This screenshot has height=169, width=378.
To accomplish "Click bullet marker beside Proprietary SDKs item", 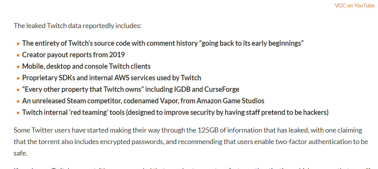I will coord(18,78).
